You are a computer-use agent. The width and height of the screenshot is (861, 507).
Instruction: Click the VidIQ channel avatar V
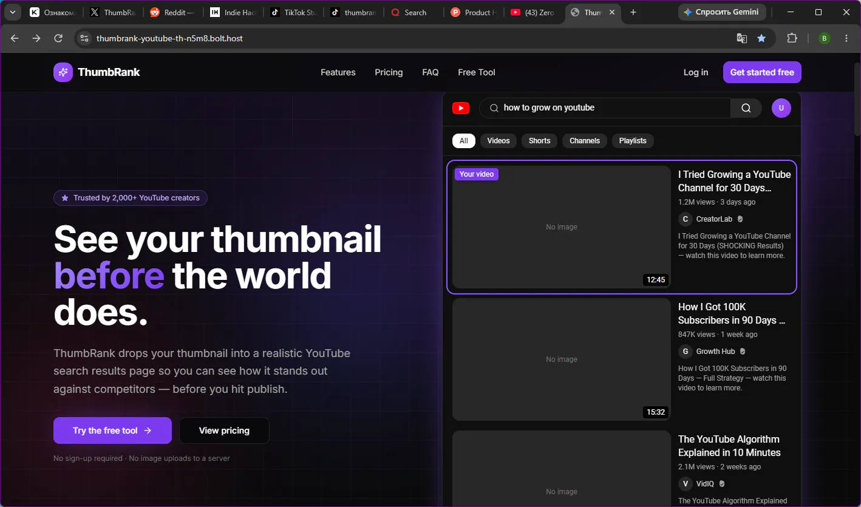[x=686, y=484]
